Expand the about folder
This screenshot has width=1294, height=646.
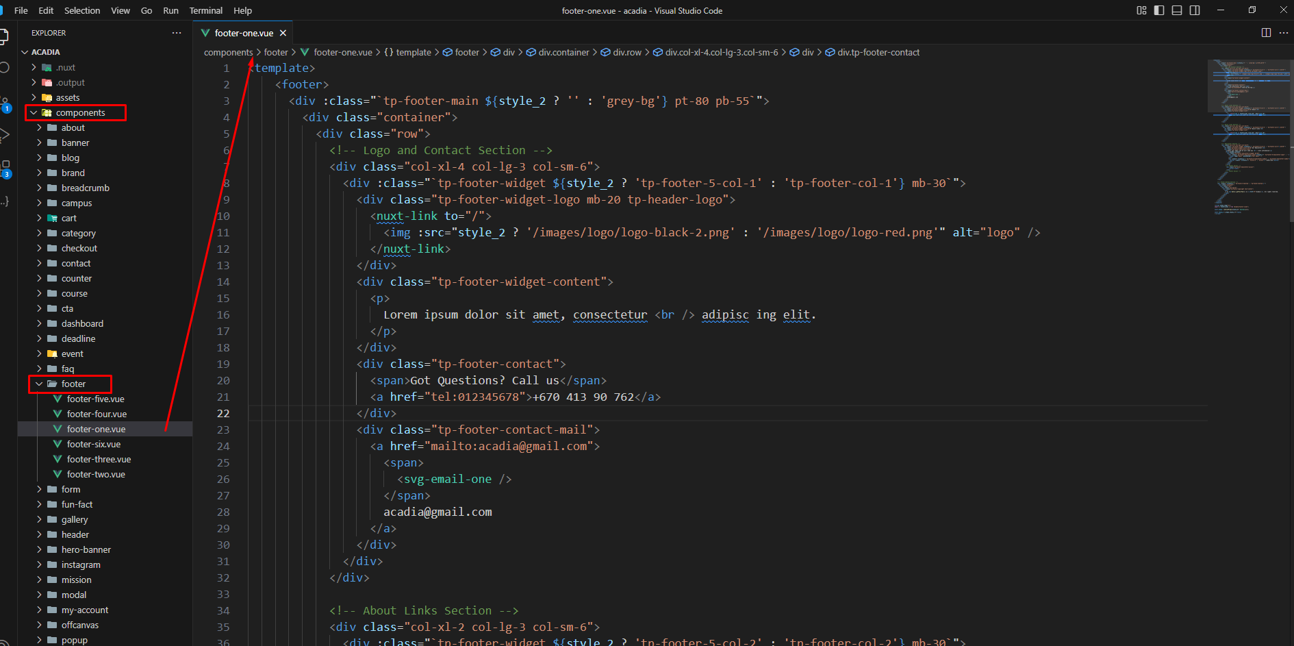[39, 127]
